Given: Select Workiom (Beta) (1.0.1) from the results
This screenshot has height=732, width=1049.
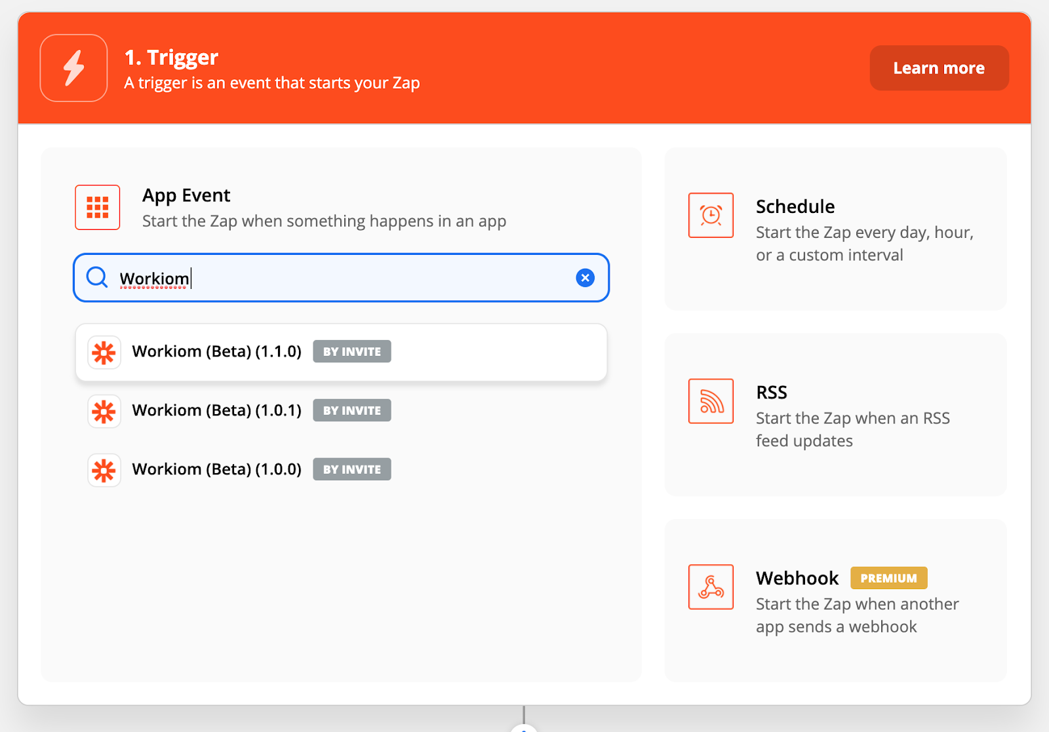Looking at the screenshot, I should pos(216,411).
